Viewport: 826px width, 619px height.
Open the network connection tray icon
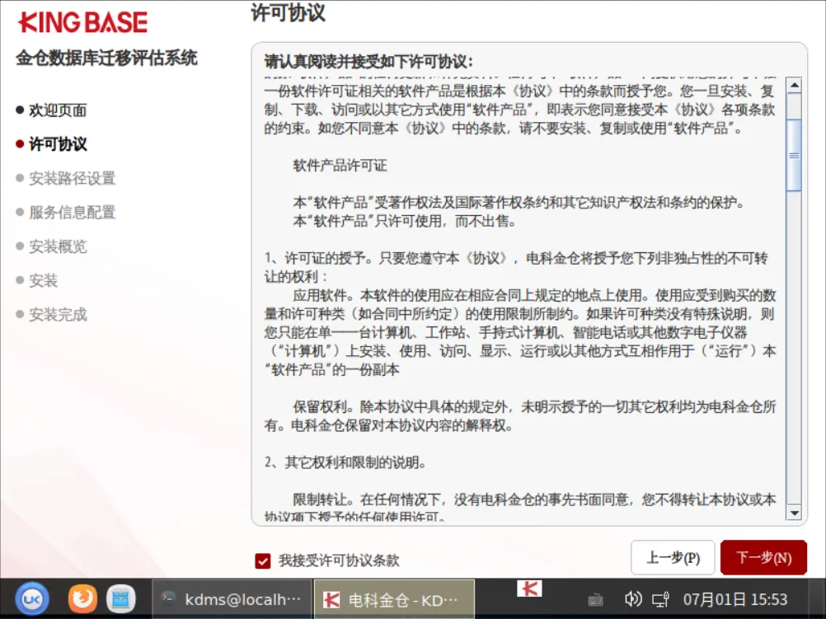(x=660, y=599)
